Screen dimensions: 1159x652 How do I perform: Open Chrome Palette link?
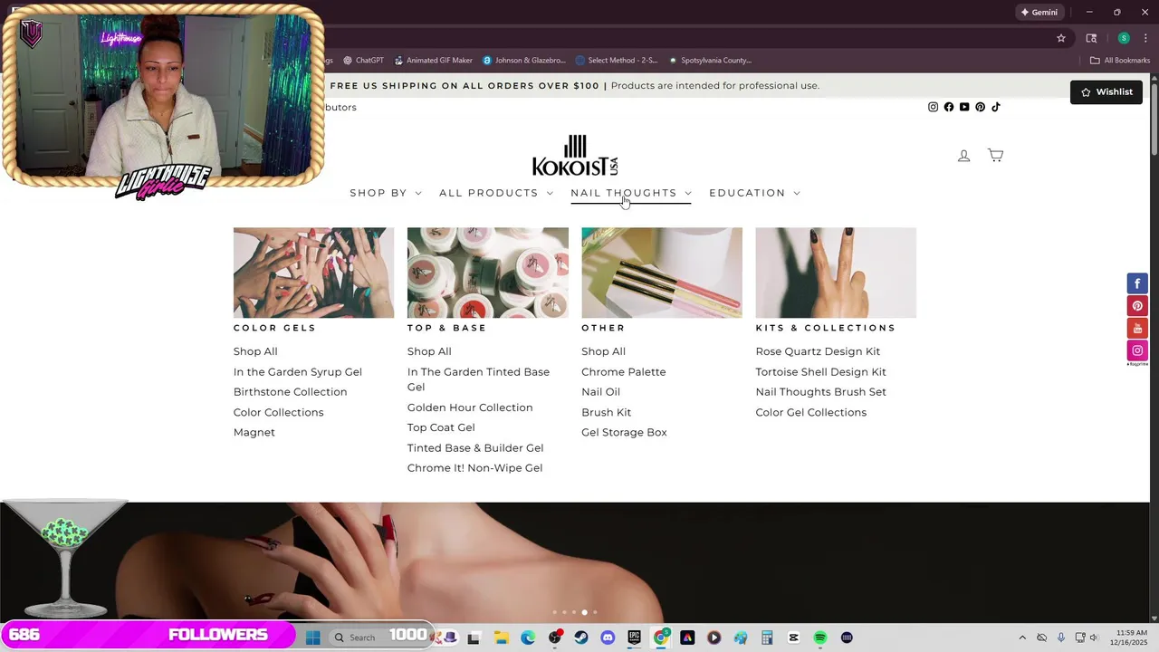624,372
